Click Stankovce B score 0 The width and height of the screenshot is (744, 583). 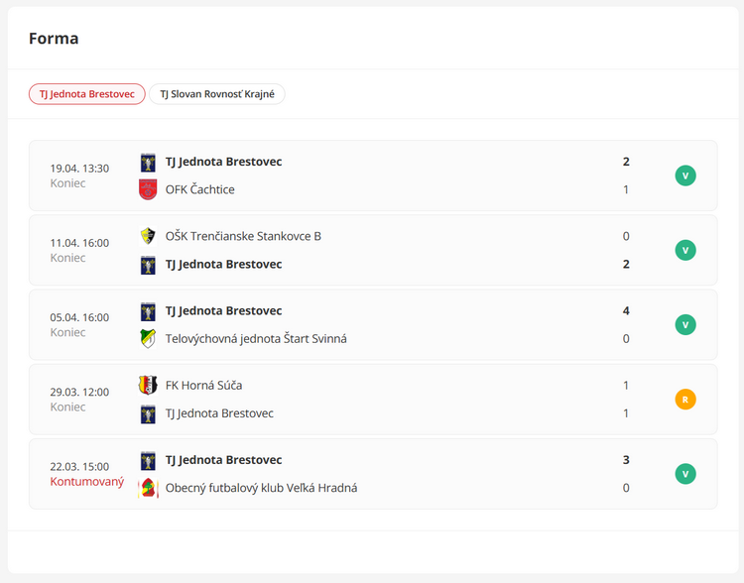(626, 236)
